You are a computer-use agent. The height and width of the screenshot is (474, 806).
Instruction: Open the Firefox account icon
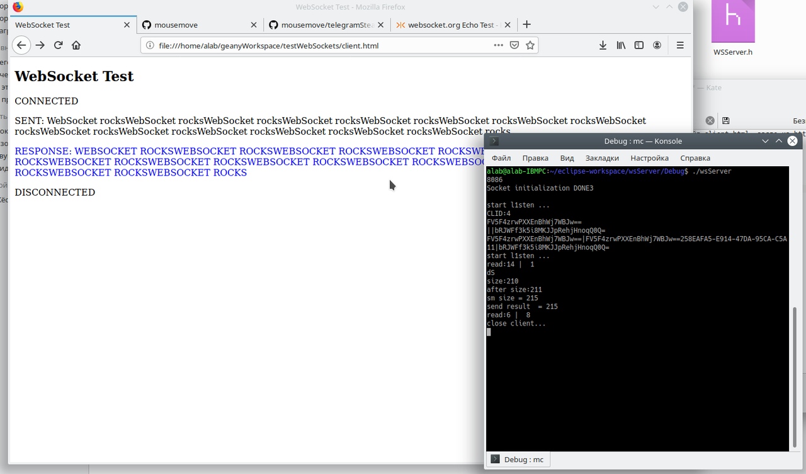click(x=657, y=45)
